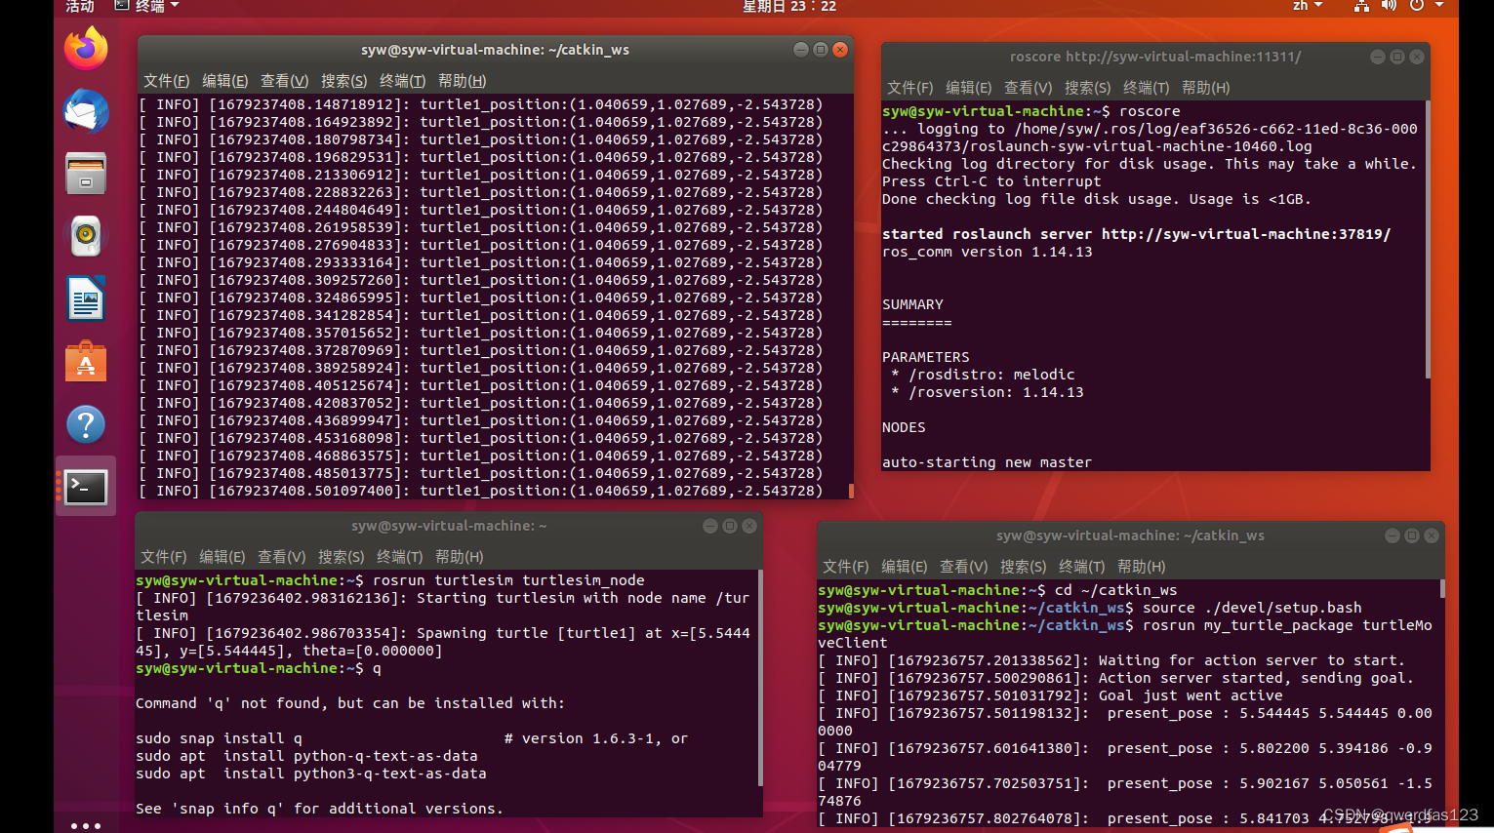Open 终端(T) menu in roscore window
This screenshot has height=833, width=1494.
pos(1146,88)
